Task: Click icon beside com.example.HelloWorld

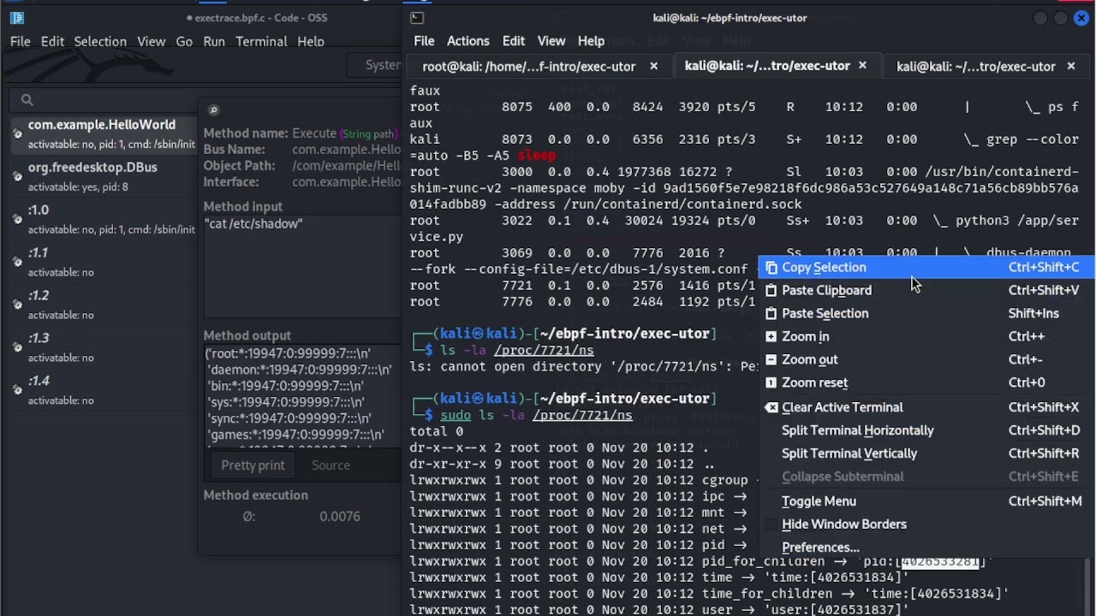Action: (17, 133)
